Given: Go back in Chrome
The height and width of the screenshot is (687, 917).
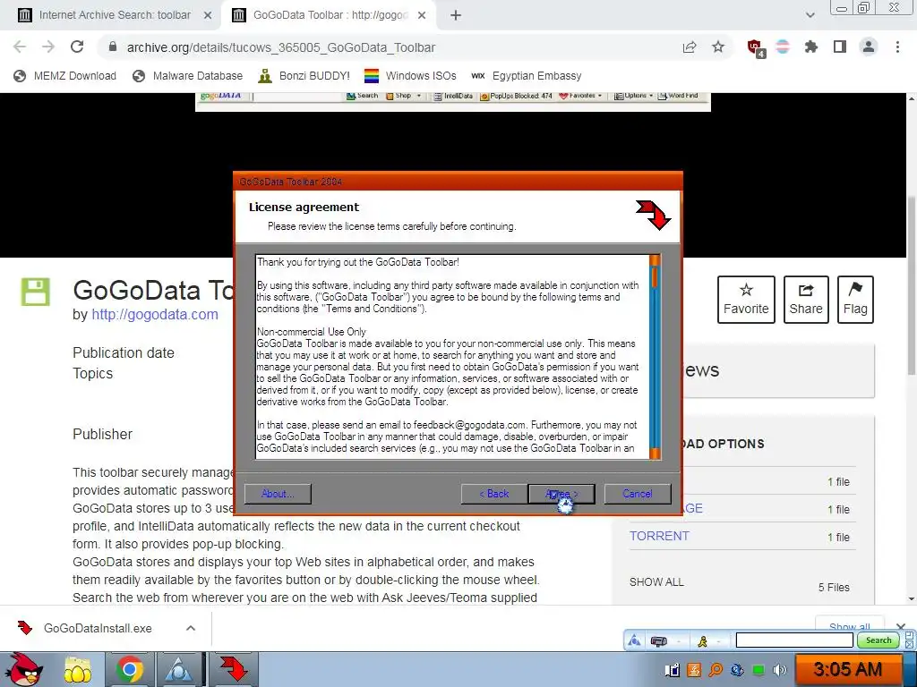Looking at the screenshot, I should pyautogui.click(x=20, y=47).
